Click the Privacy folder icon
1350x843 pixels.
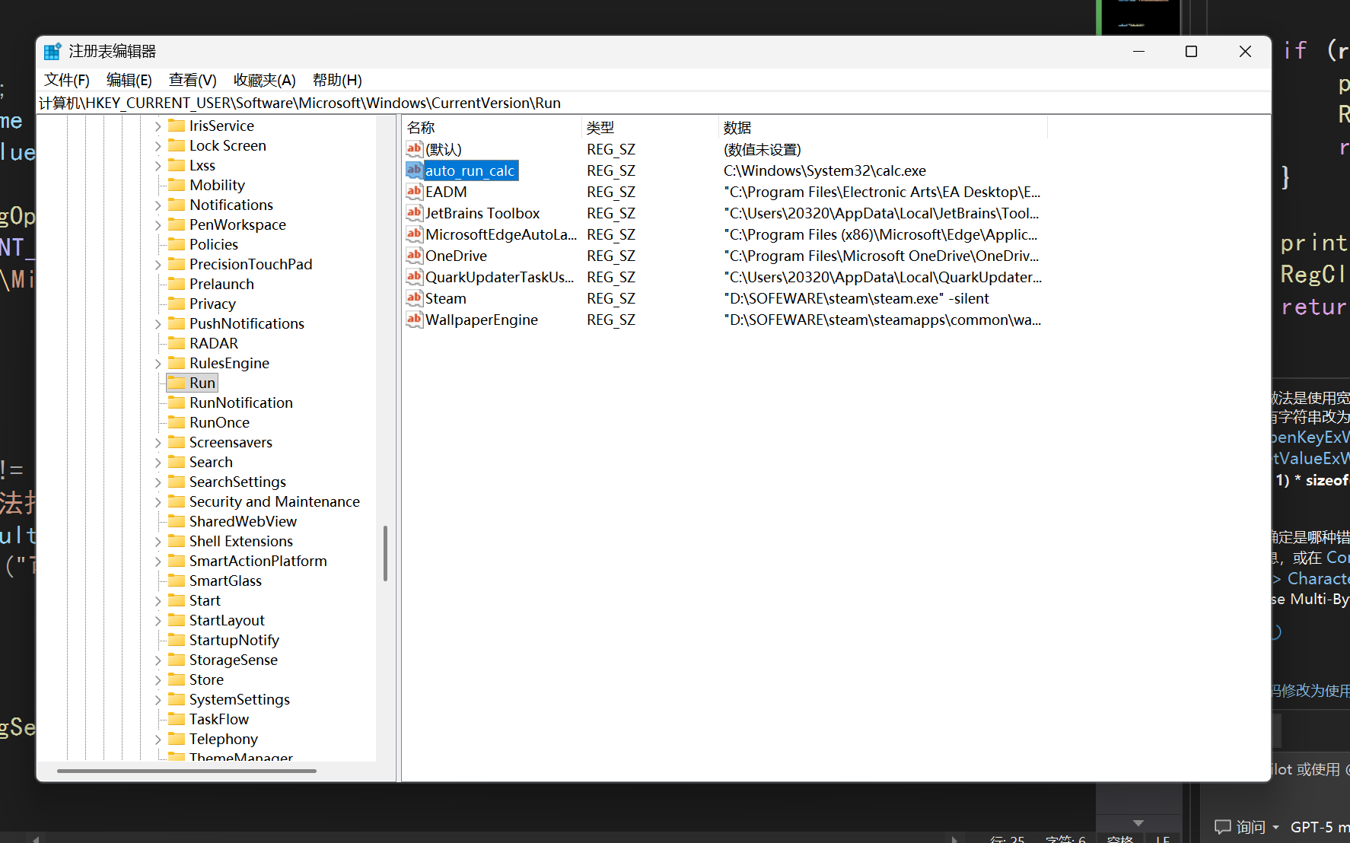coord(177,303)
